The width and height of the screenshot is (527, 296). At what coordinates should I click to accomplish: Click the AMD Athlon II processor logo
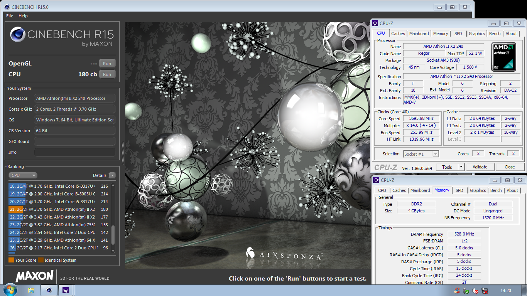(504, 56)
